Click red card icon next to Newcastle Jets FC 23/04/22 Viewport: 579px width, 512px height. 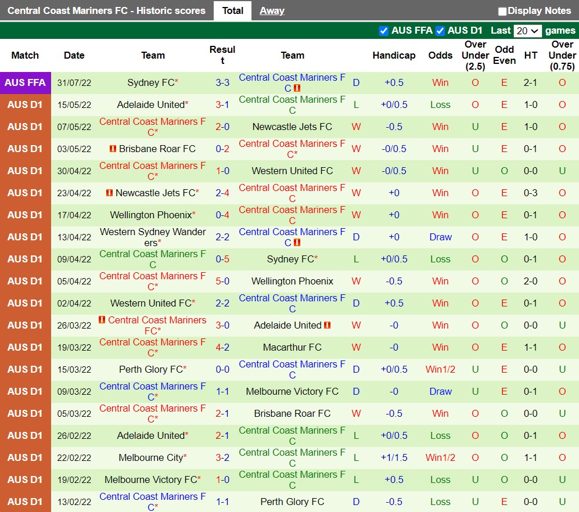point(109,193)
